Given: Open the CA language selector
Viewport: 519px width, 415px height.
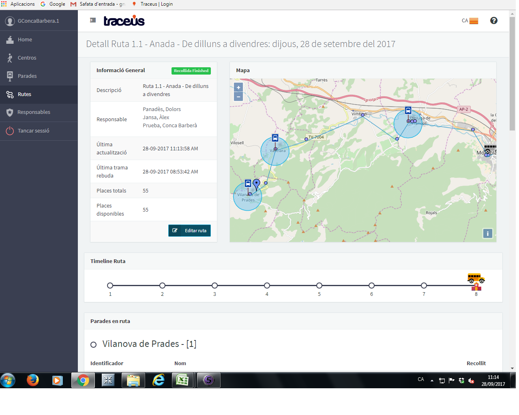Looking at the screenshot, I should [x=470, y=21].
